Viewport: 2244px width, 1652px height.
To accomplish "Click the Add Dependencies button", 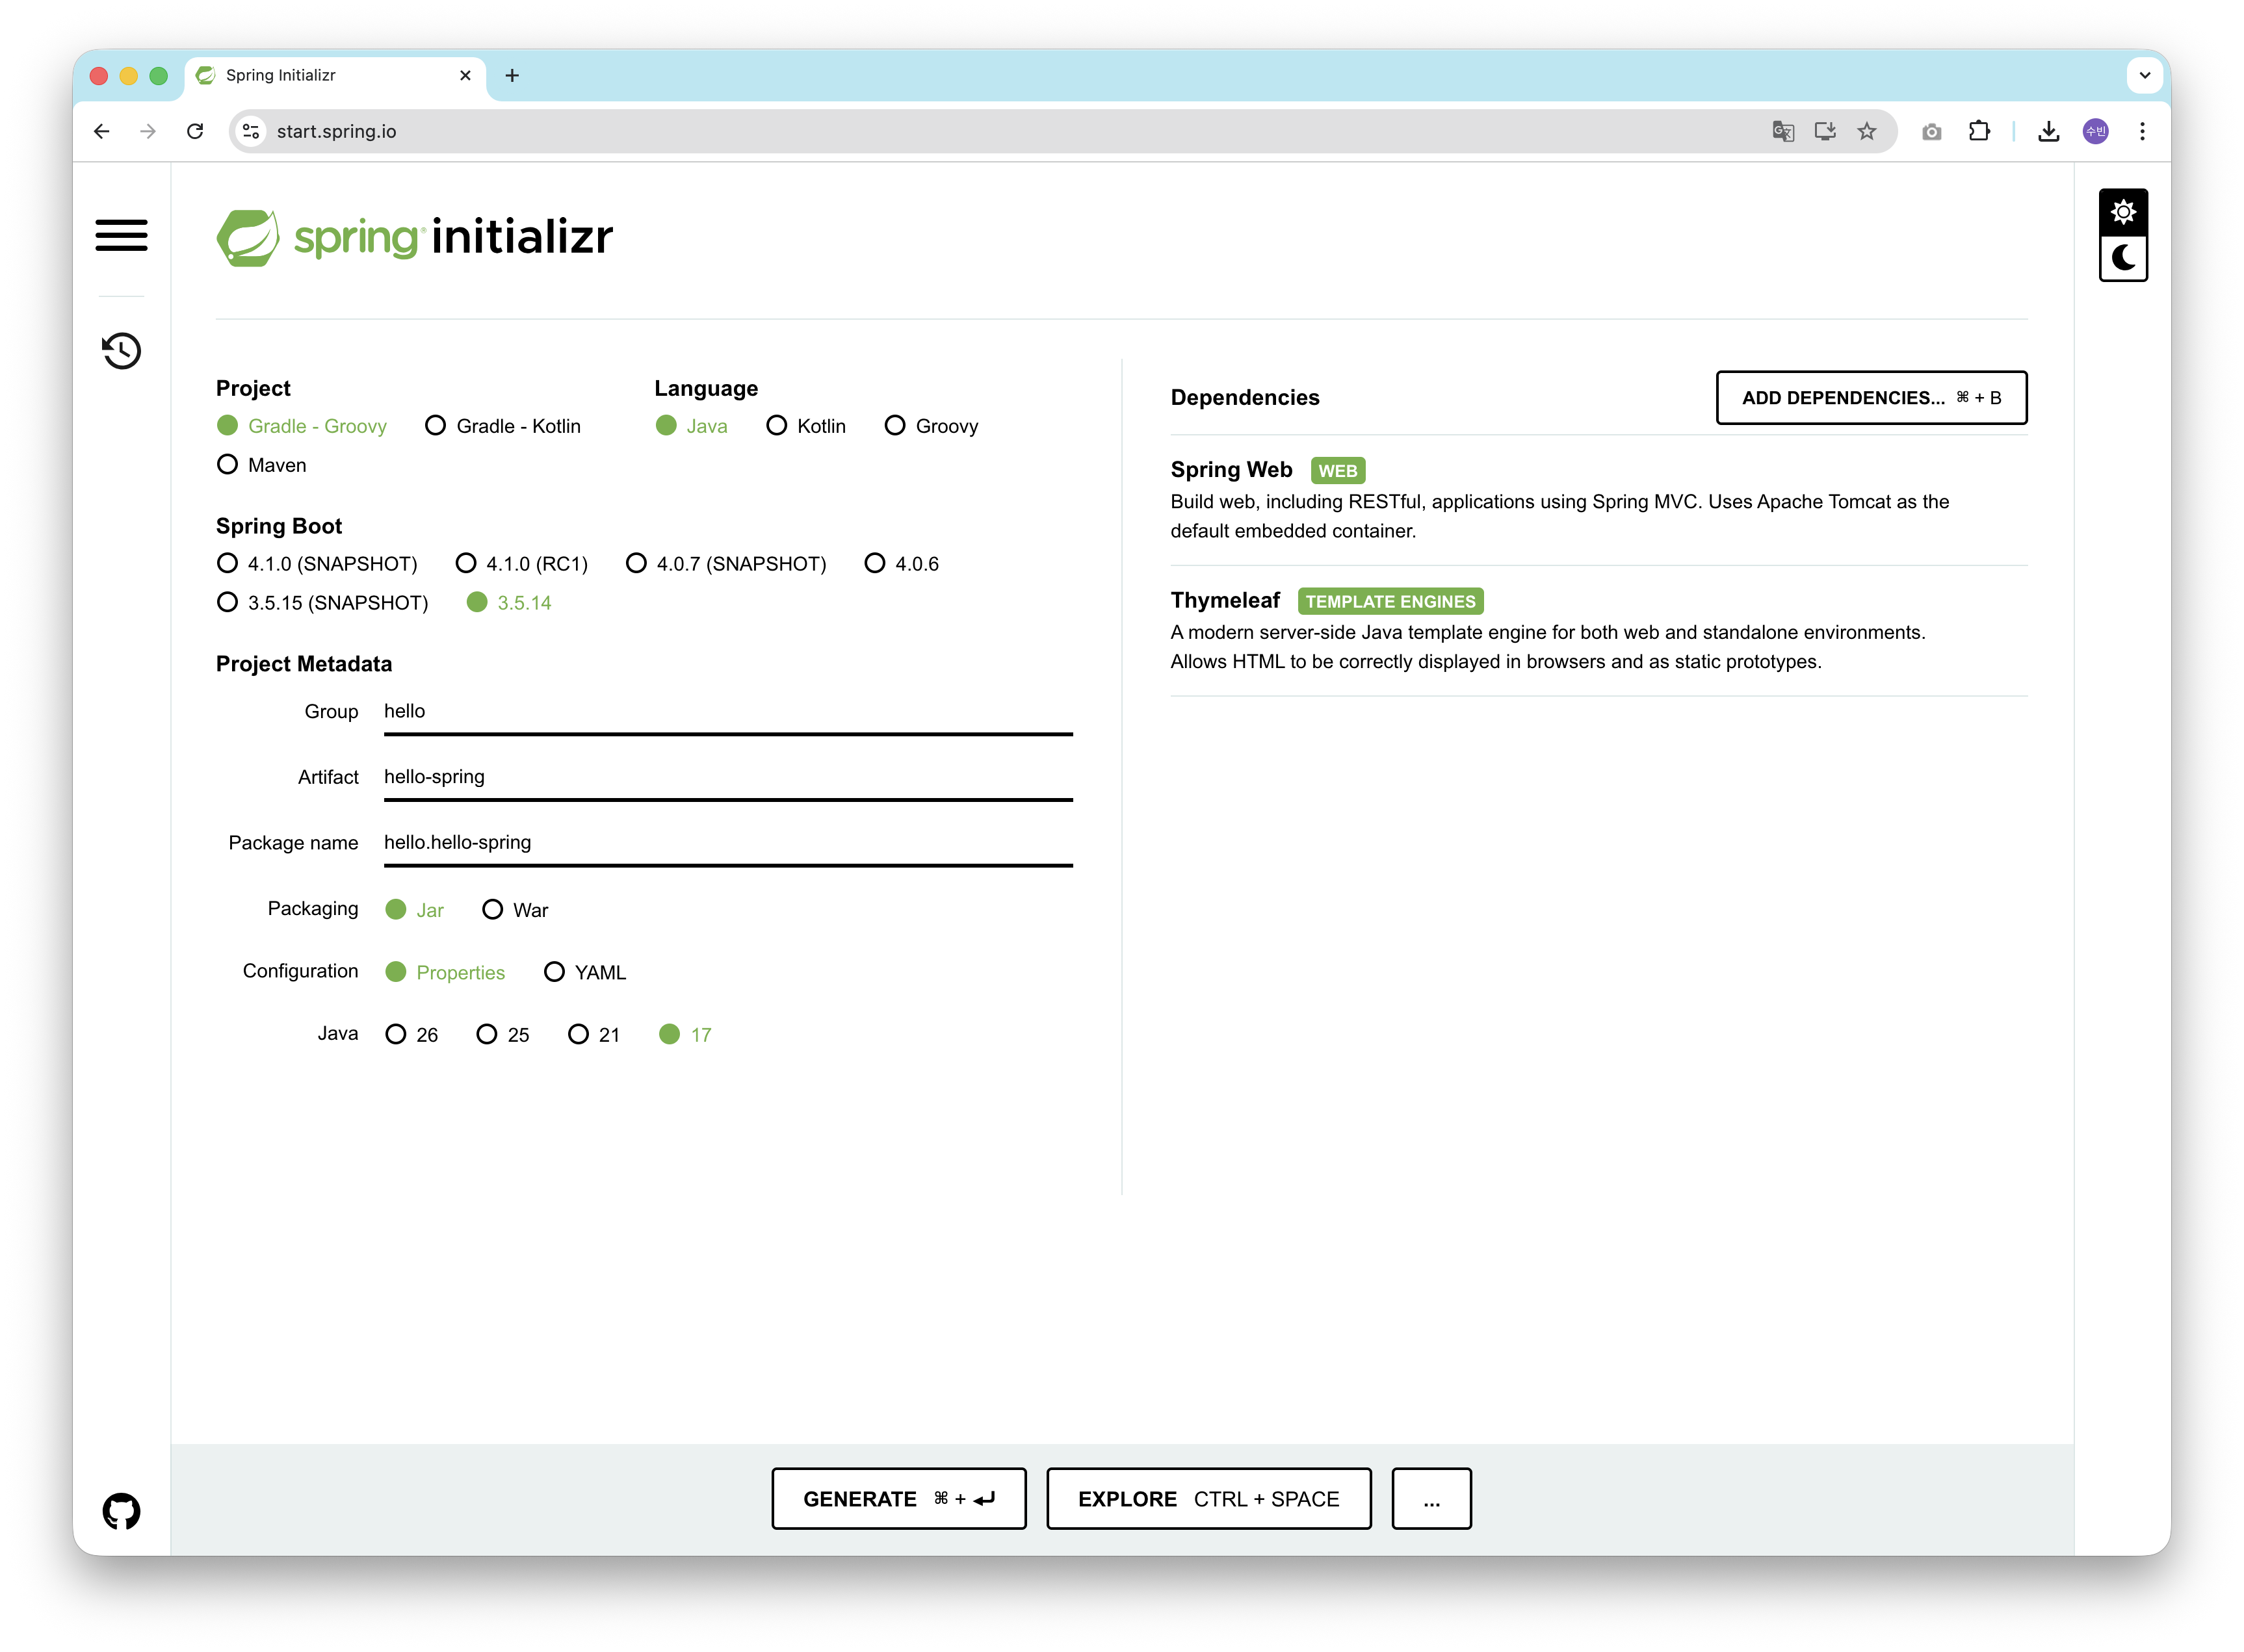I will [1871, 398].
